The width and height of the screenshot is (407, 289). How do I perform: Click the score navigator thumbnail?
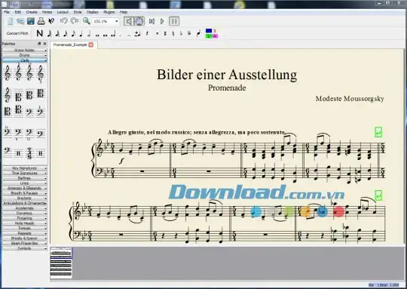click(x=61, y=263)
